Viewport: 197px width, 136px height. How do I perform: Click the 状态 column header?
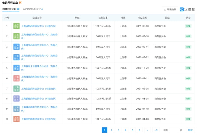click(188, 18)
